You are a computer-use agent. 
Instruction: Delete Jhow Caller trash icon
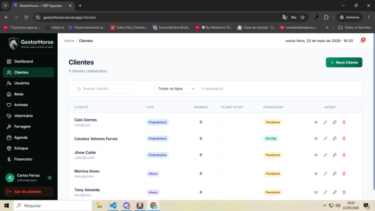click(344, 155)
